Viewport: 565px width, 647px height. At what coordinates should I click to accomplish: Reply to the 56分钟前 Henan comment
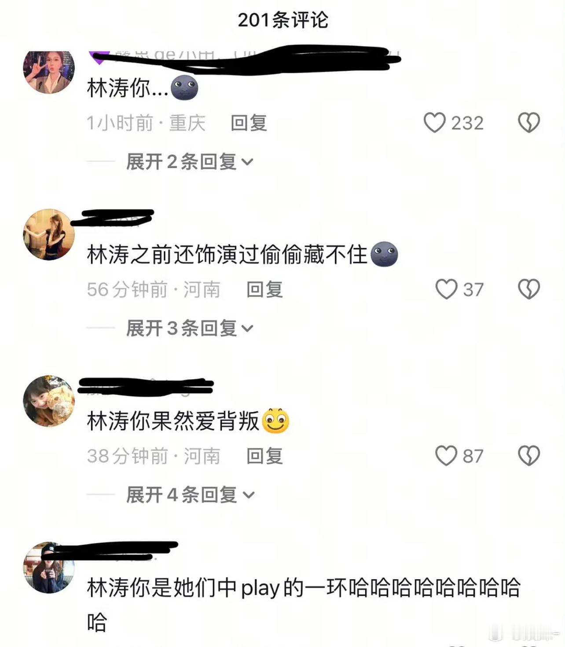(264, 289)
